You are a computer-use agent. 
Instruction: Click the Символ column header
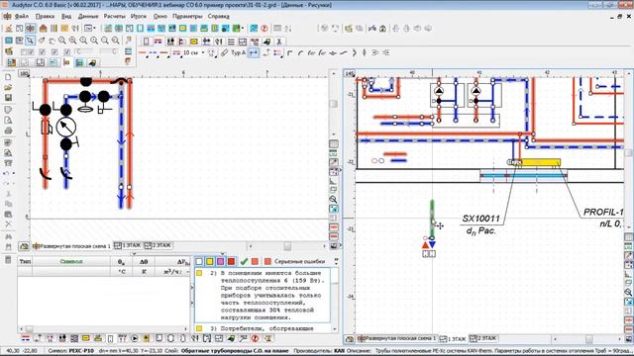[71, 261]
